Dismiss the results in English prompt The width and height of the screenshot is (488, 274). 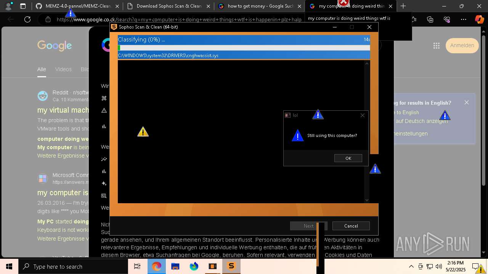tap(467, 102)
